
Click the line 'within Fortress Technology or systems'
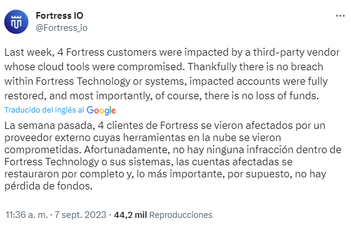166,82
